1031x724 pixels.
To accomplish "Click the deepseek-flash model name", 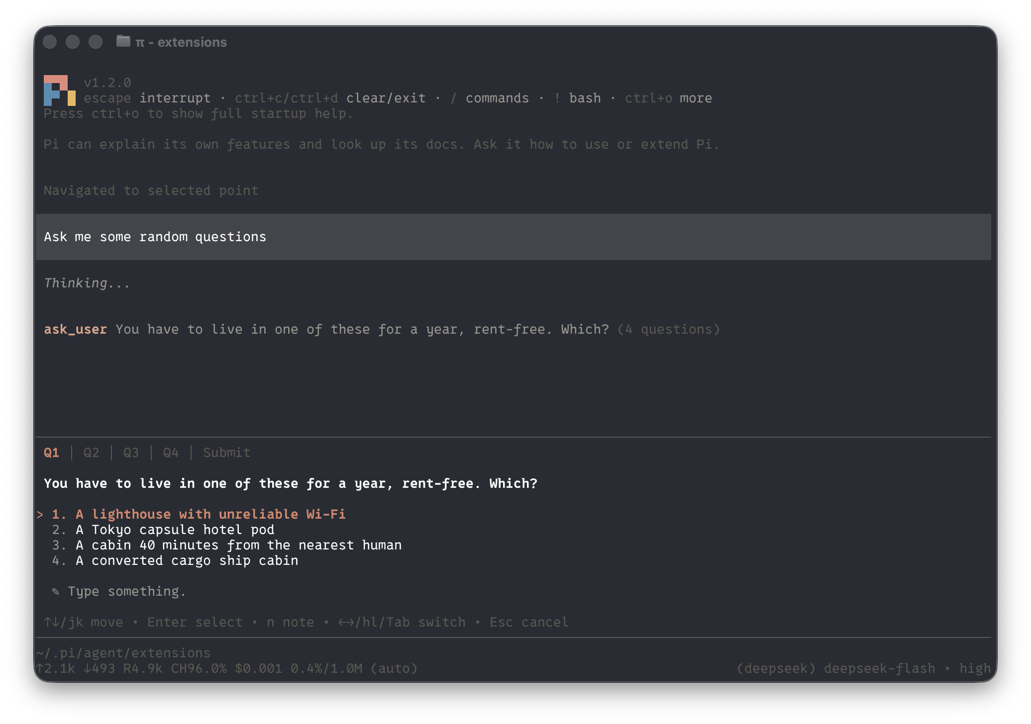I will click(879, 668).
